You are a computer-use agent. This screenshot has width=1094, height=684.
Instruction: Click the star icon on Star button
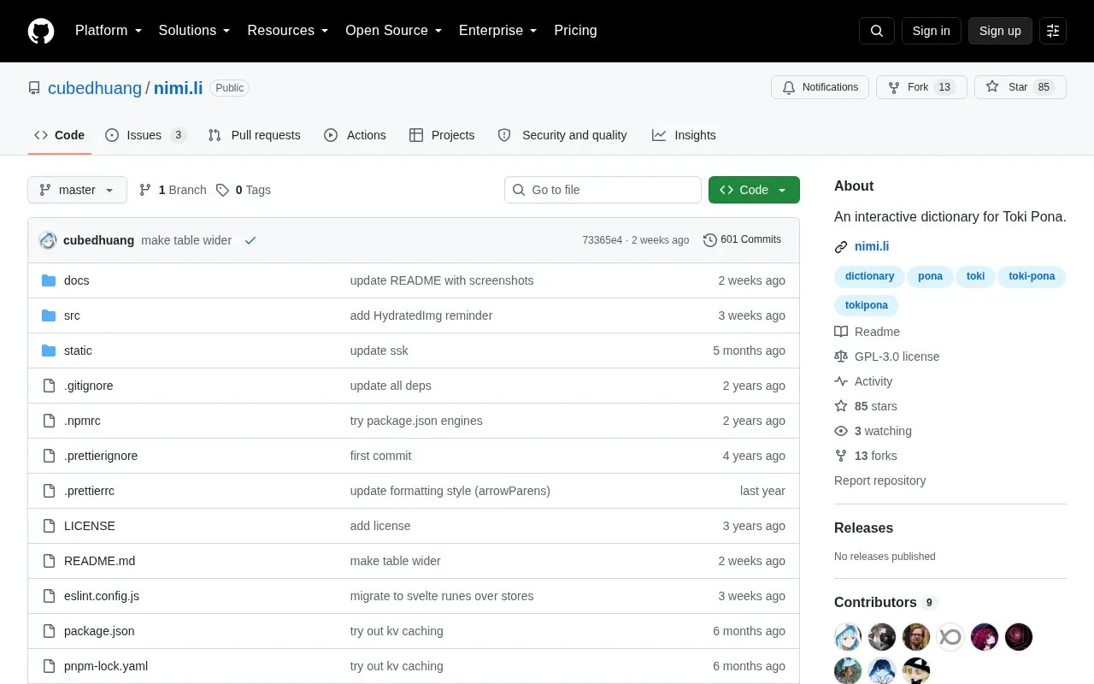pyautogui.click(x=992, y=87)
